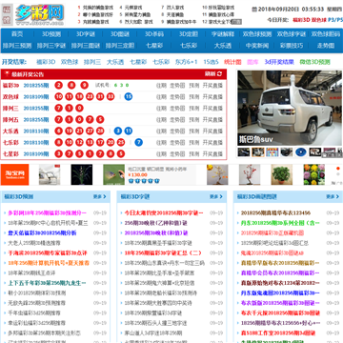Open 中奖新闻 in the navigation bar
This screenshot has width=343, height=343.
pos(257,46)
